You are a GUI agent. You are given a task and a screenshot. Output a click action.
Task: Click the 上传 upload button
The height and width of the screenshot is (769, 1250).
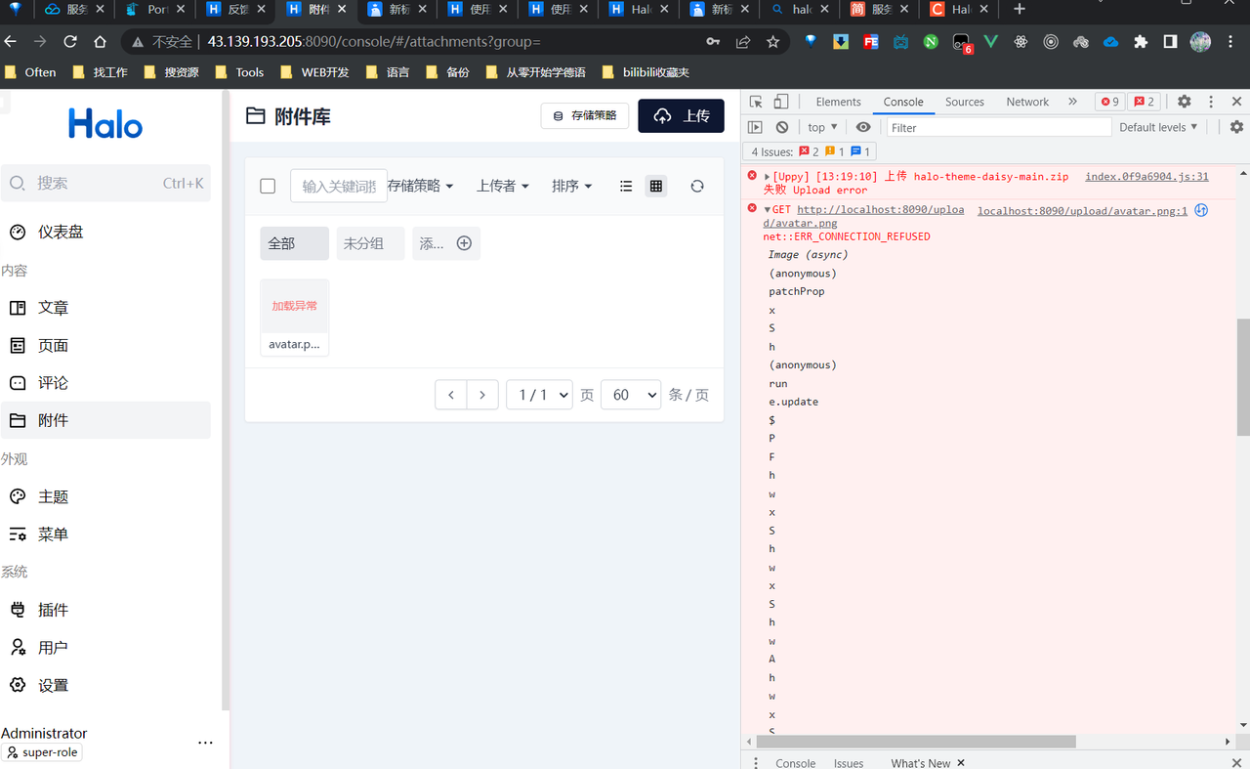(x=681, y=115)
